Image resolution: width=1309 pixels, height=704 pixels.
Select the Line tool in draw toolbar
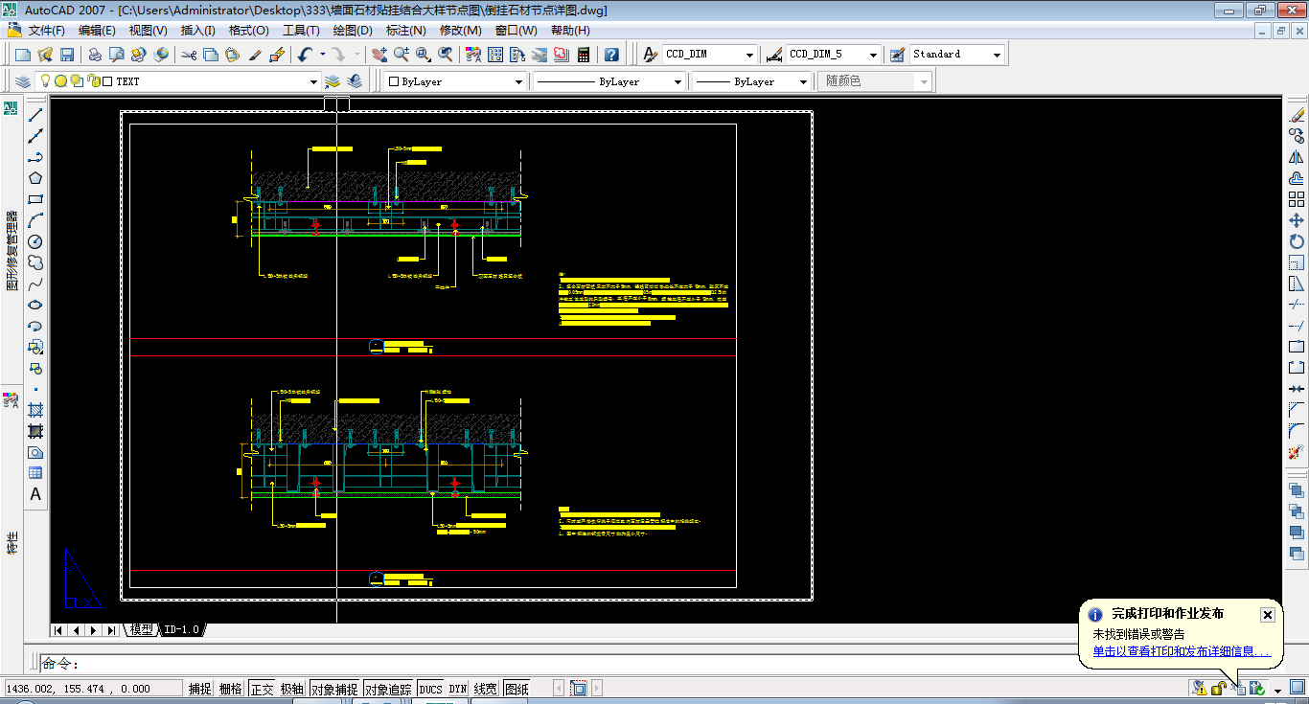(35, 115)
